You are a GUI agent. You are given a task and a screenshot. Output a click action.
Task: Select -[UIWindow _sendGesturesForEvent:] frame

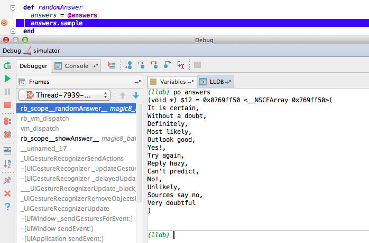pos(76,219)
